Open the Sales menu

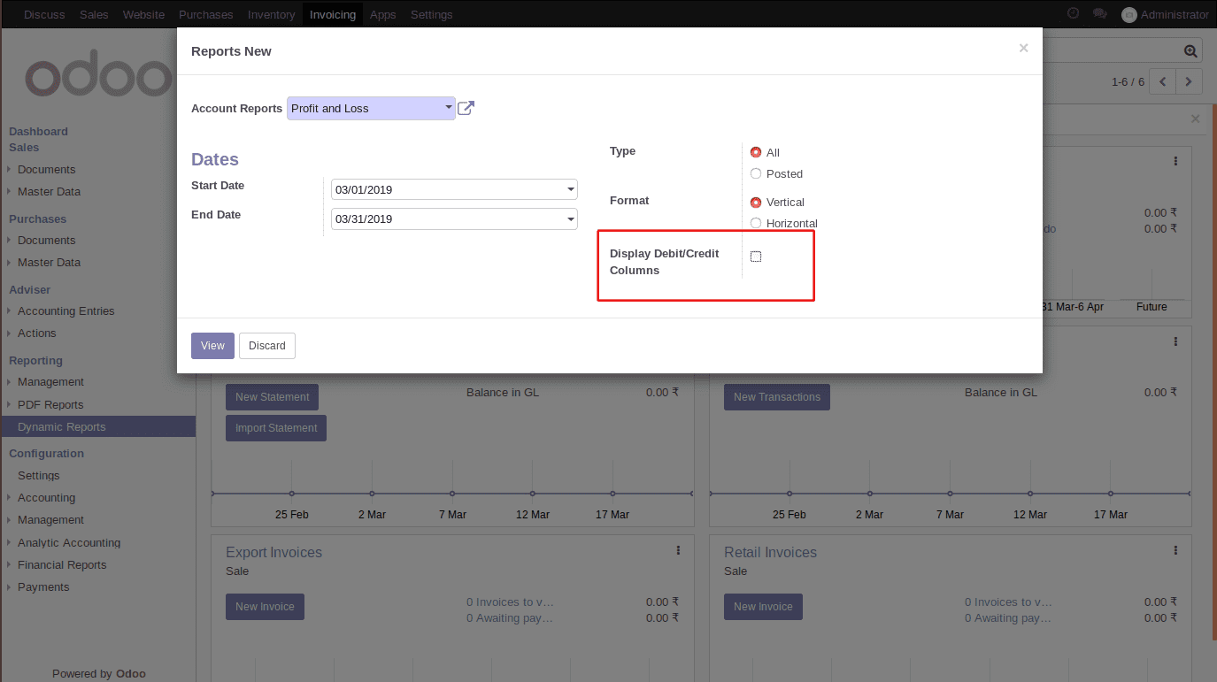point(94,14)
